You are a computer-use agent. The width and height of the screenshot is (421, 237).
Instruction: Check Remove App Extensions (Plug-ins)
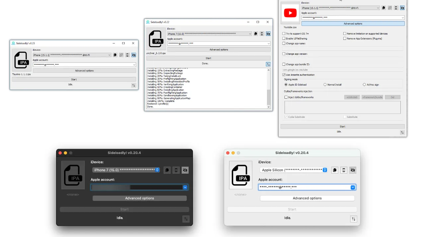[x=345, y=39]
